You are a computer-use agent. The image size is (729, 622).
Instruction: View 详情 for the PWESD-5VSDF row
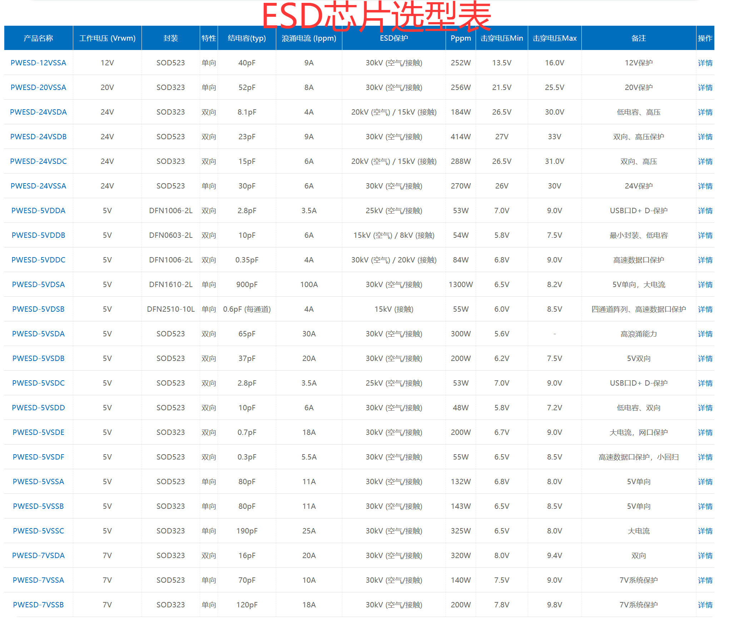tap(705, 457)
